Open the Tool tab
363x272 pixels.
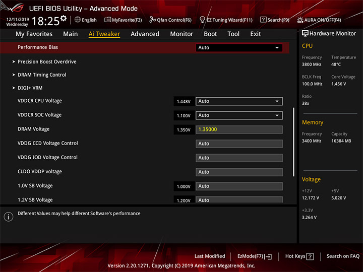click(x=233, y=34)
